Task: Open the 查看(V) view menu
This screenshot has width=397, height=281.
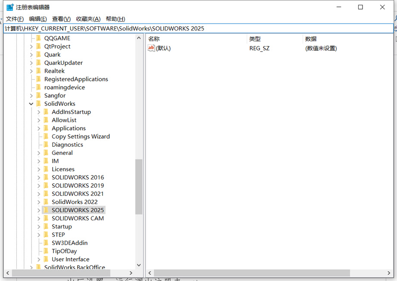Action: pyautogui.click(x=61, y=19)
